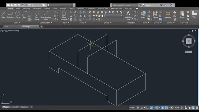
Task: Expand the Detail panel
Action: 66,23
